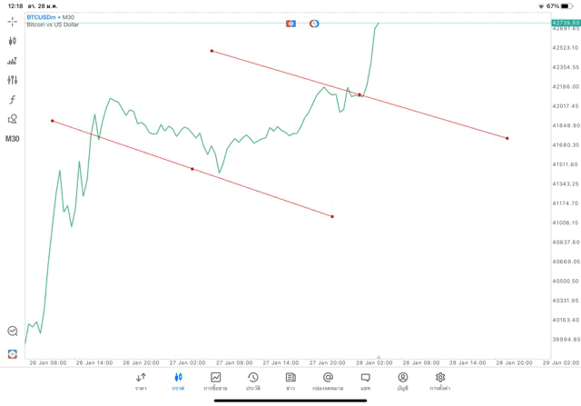Open the แชท (chat) tab
This screenshot has height=406, width=581.
coord(365,381)
